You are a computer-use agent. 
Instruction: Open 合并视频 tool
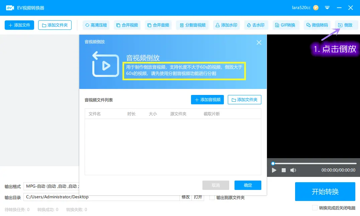click(x=127, y=25)
